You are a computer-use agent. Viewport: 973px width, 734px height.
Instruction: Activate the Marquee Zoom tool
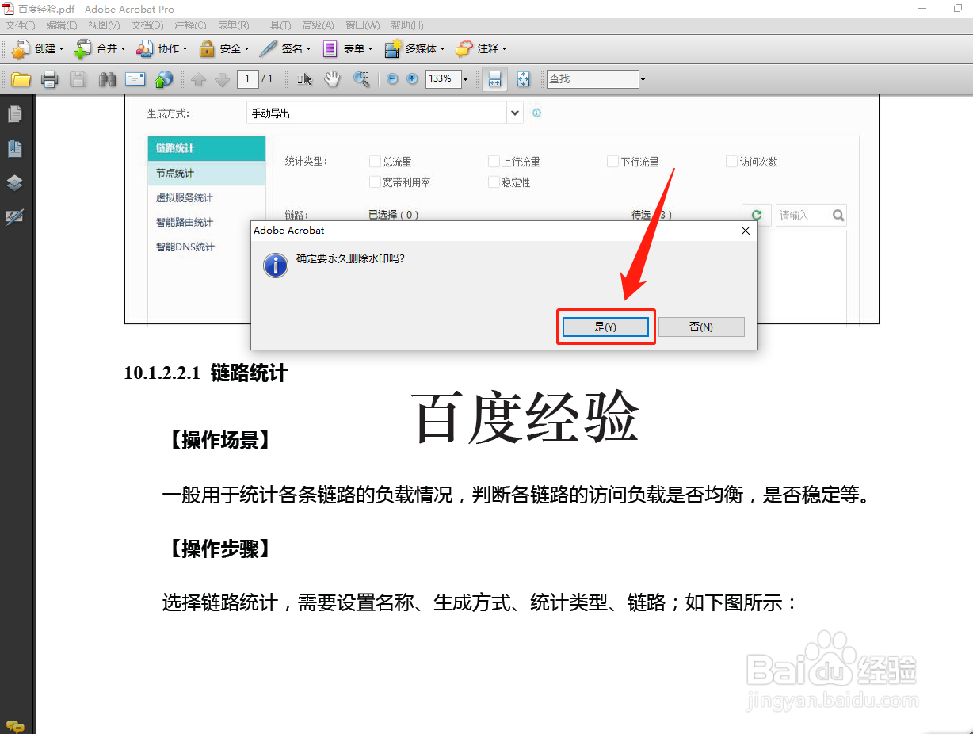tap(361, 79)
